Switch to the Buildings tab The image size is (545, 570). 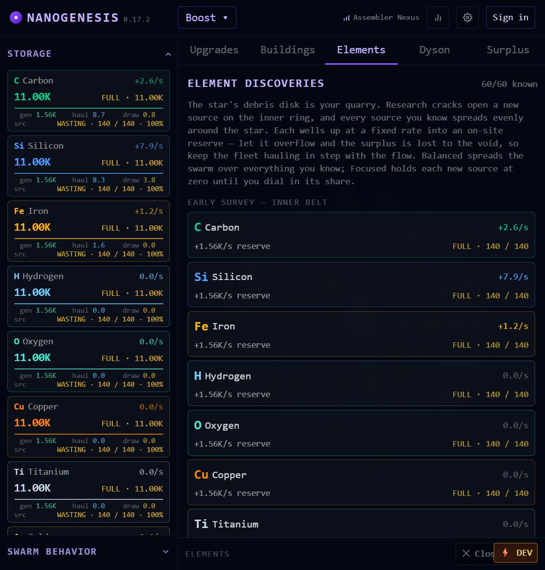pos(287,50)
